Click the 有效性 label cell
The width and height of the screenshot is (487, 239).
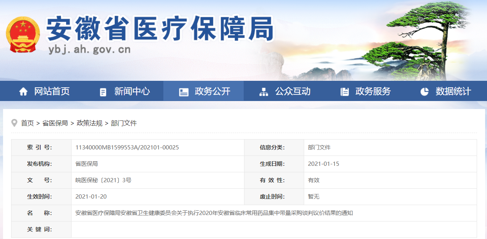point(274,180)
